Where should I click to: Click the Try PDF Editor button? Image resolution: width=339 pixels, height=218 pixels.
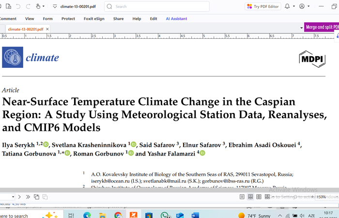pos(263,6)
